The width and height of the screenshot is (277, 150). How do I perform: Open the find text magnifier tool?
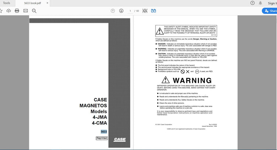click(34, 11)
